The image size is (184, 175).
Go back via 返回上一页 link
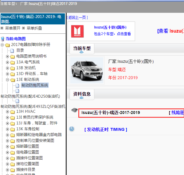point(77,17)
